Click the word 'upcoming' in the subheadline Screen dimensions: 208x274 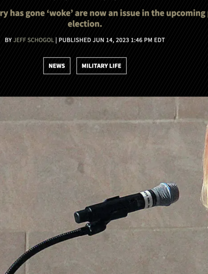[x=186, y=13]
